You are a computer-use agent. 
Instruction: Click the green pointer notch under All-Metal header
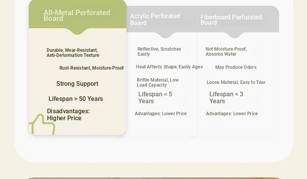(78, 31)
